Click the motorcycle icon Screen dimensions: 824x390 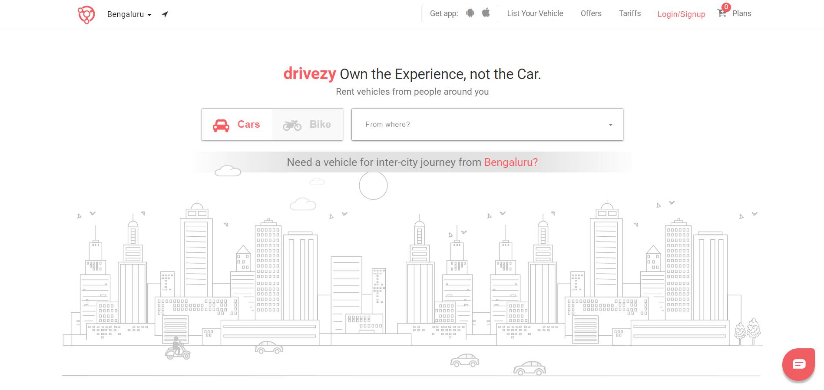(292, 125)
